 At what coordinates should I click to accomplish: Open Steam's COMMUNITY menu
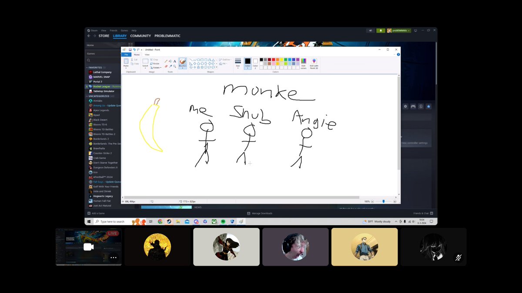[141, 36]
